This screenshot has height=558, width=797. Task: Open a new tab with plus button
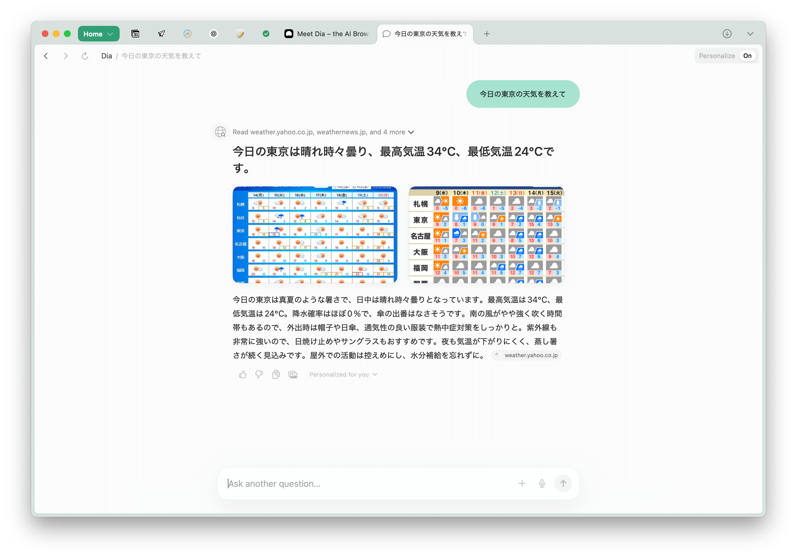[487, 34]
